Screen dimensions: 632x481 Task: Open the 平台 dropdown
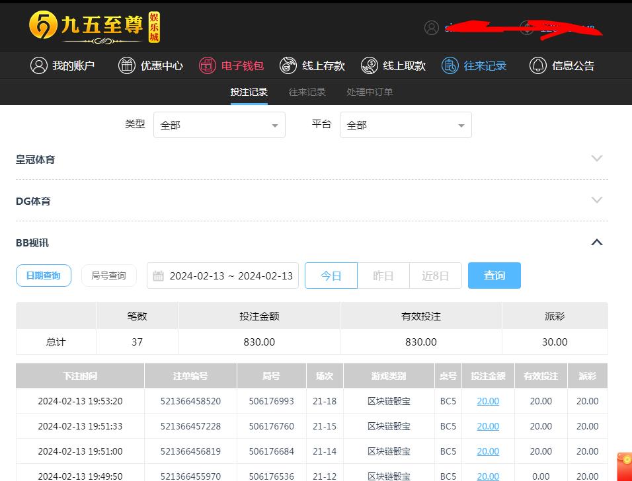click(x=405, y=125)
